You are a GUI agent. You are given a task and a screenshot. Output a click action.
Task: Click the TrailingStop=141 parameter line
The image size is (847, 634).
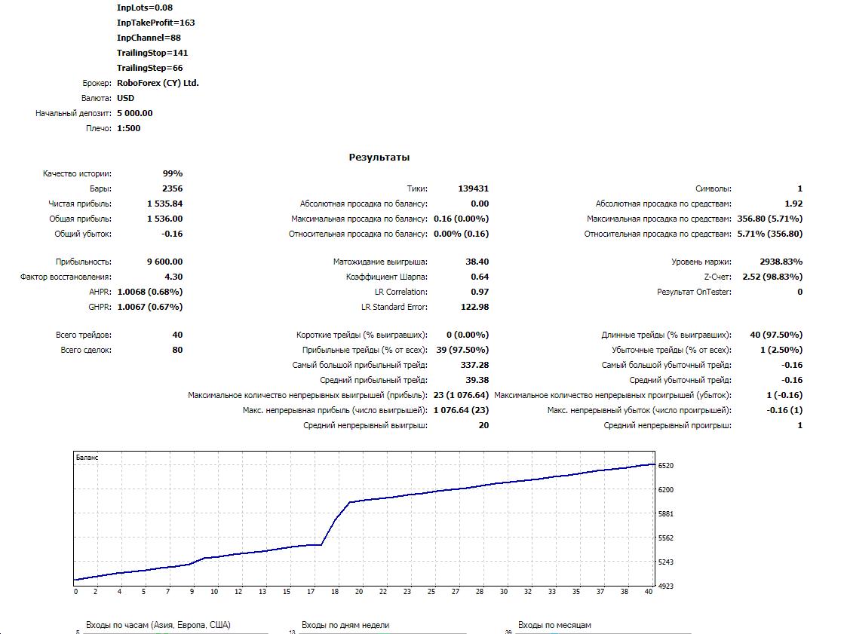(x=152, y=53)
